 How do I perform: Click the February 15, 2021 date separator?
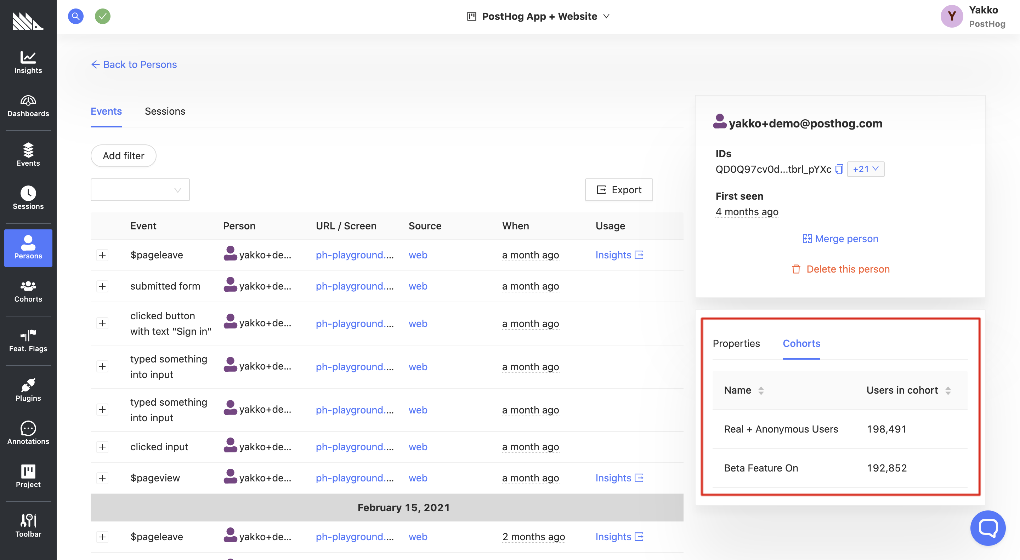(x=387, y=508)
